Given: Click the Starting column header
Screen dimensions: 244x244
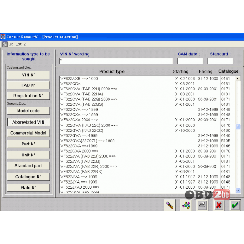Looking at the screenshot, I should pyautogui.click(x=180, y=71).
